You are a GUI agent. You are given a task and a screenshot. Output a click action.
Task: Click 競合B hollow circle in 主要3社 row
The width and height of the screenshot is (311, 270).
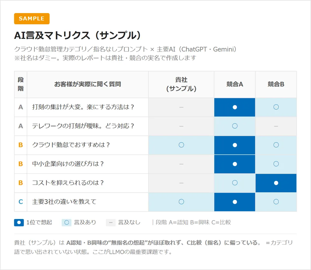[x=276, y=202]
